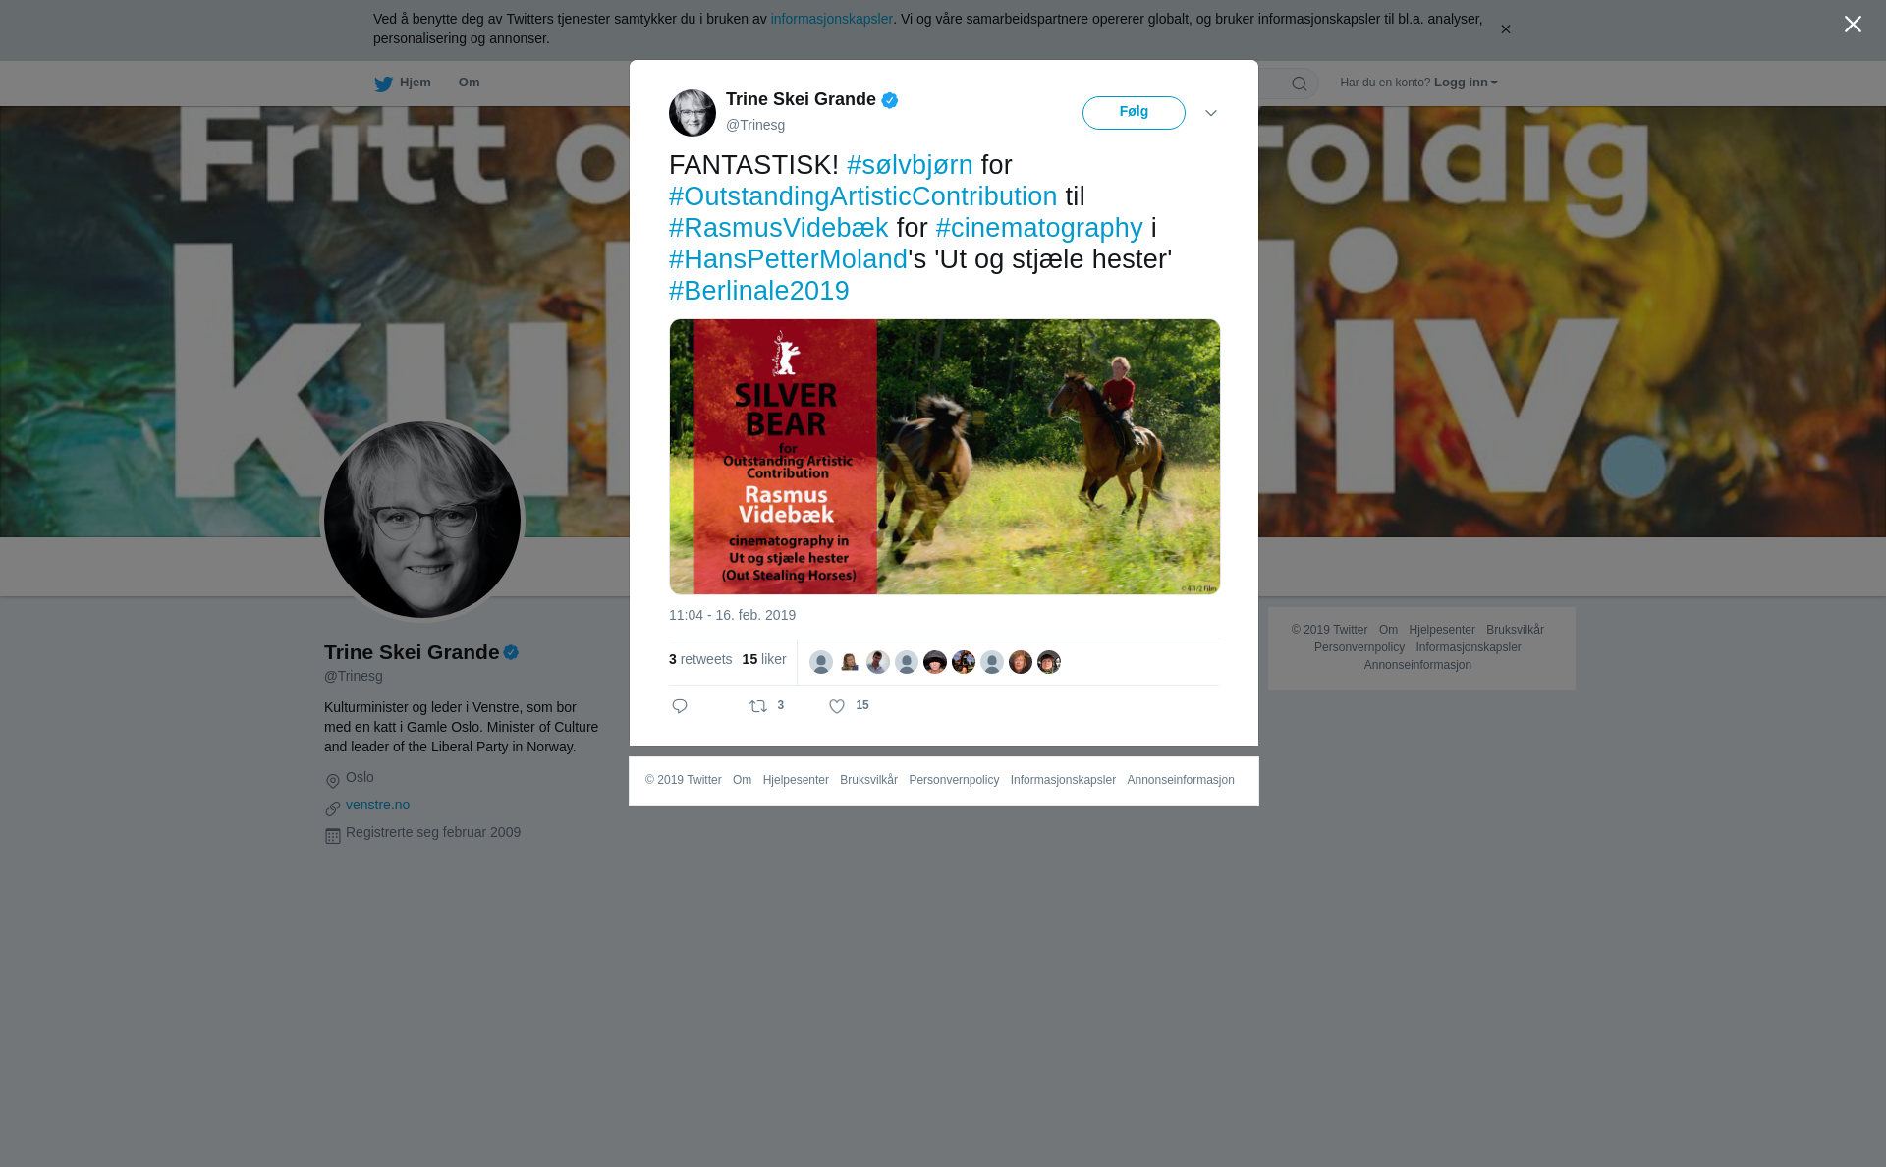Click the tweet author's small avatar

(693, 113)
